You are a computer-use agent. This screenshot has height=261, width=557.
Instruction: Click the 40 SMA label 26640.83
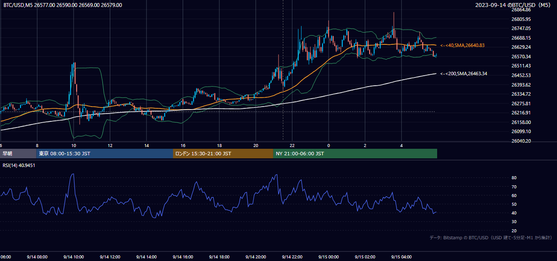pyautogui.click(x=462, y=45)
